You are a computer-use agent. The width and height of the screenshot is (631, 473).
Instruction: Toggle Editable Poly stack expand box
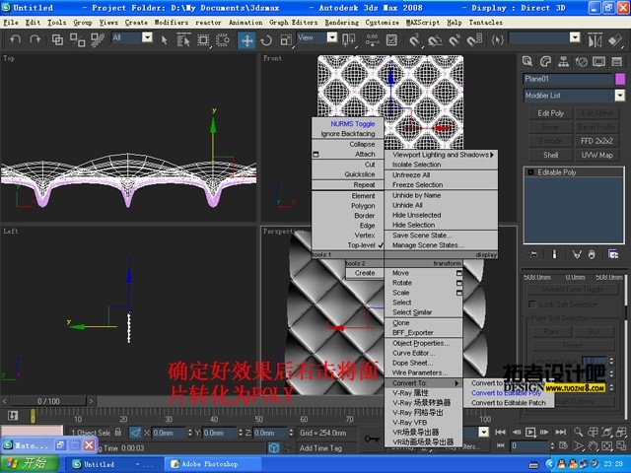[x=530, y=172]
